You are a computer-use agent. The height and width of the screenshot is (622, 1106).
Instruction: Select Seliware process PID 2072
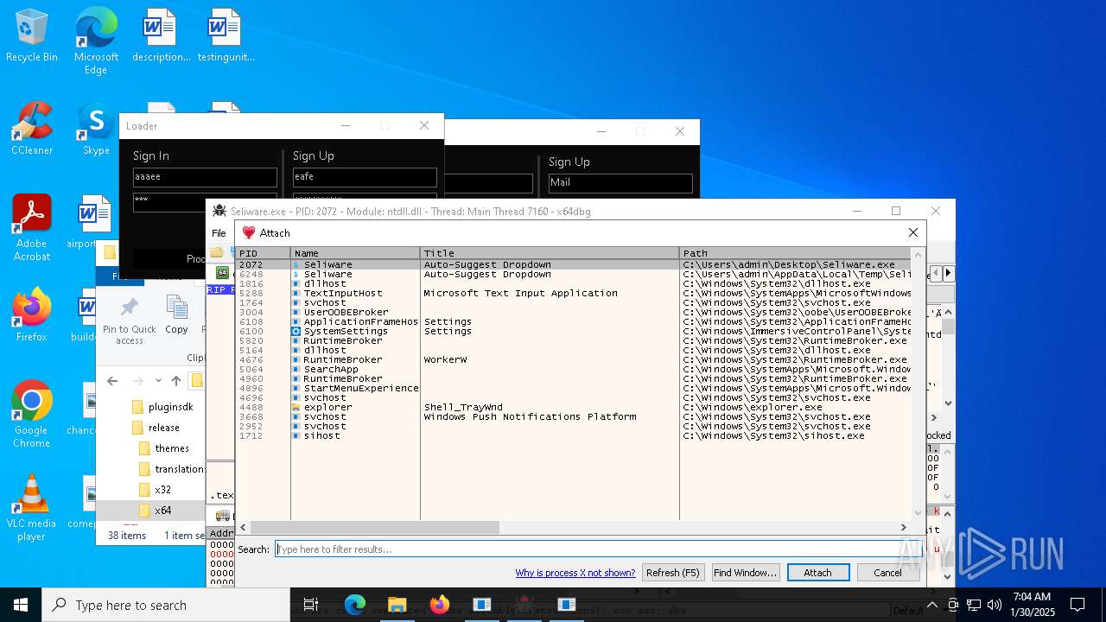[x=573, y=264]
